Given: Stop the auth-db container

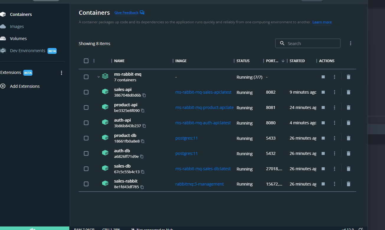Looking at the screenshot, I should pyautogui.click(x=323, y=153).
